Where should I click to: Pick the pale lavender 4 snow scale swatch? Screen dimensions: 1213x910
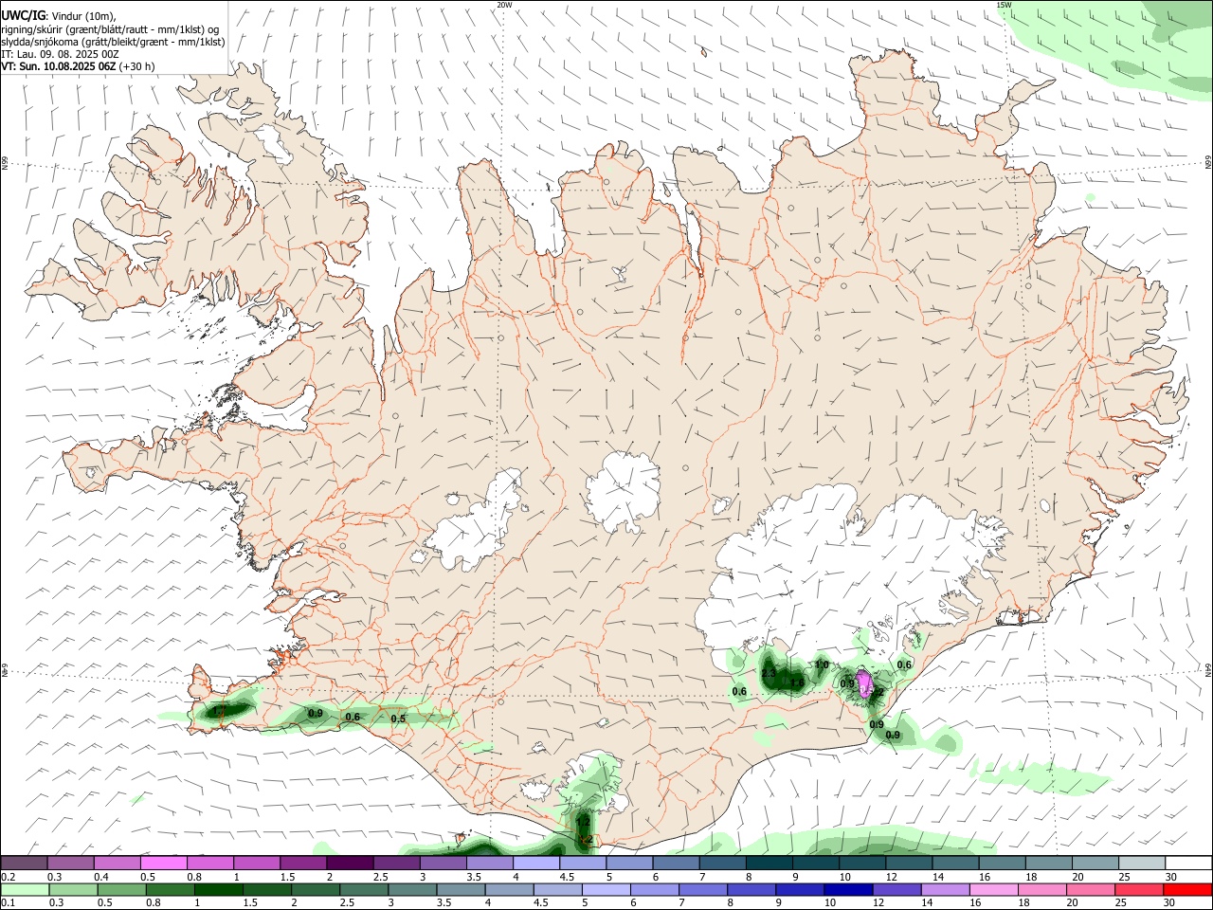coord(536,863)
